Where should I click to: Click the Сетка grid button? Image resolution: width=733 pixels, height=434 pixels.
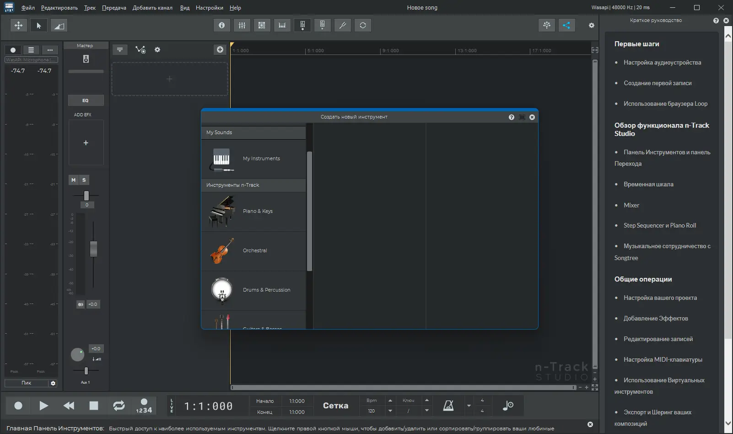335,406
